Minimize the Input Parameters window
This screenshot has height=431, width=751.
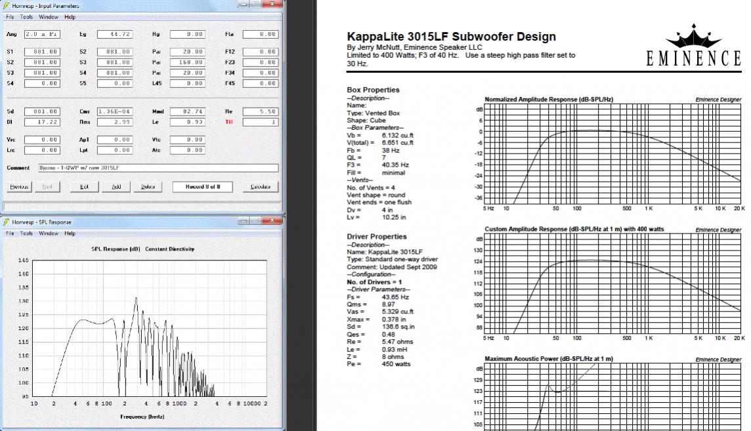(x=244, y=5)
